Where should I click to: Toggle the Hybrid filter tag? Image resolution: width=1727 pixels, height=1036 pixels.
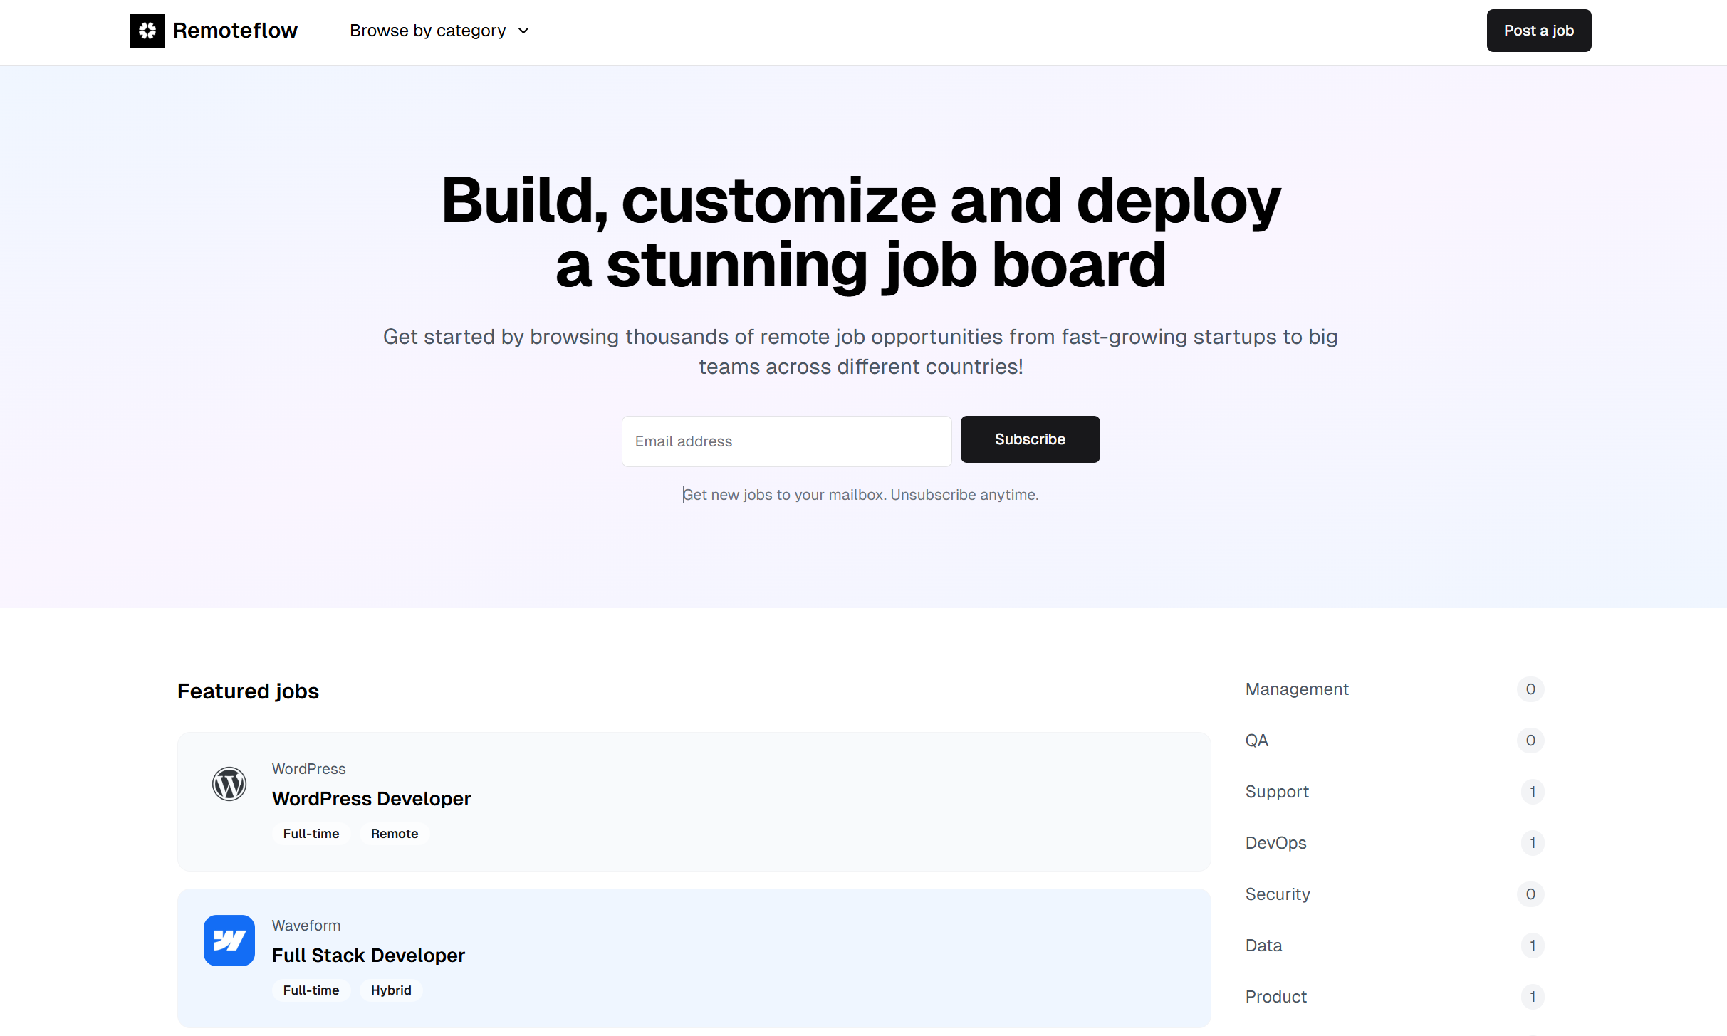pos(391,989)
